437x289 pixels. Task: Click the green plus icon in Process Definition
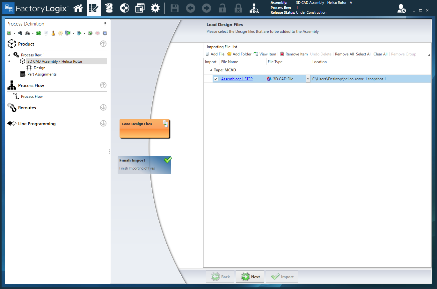tap(9, 33)
